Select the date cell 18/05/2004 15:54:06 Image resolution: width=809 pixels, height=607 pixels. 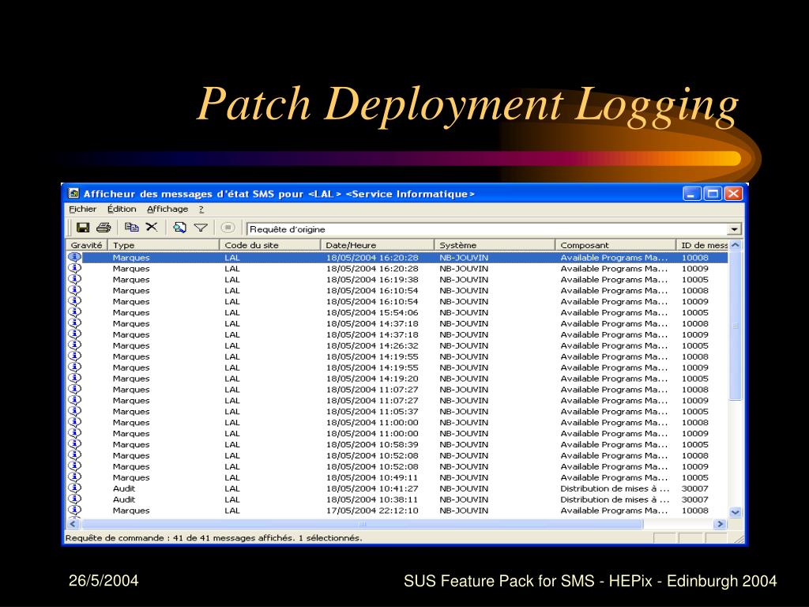[x=372, y=312]
